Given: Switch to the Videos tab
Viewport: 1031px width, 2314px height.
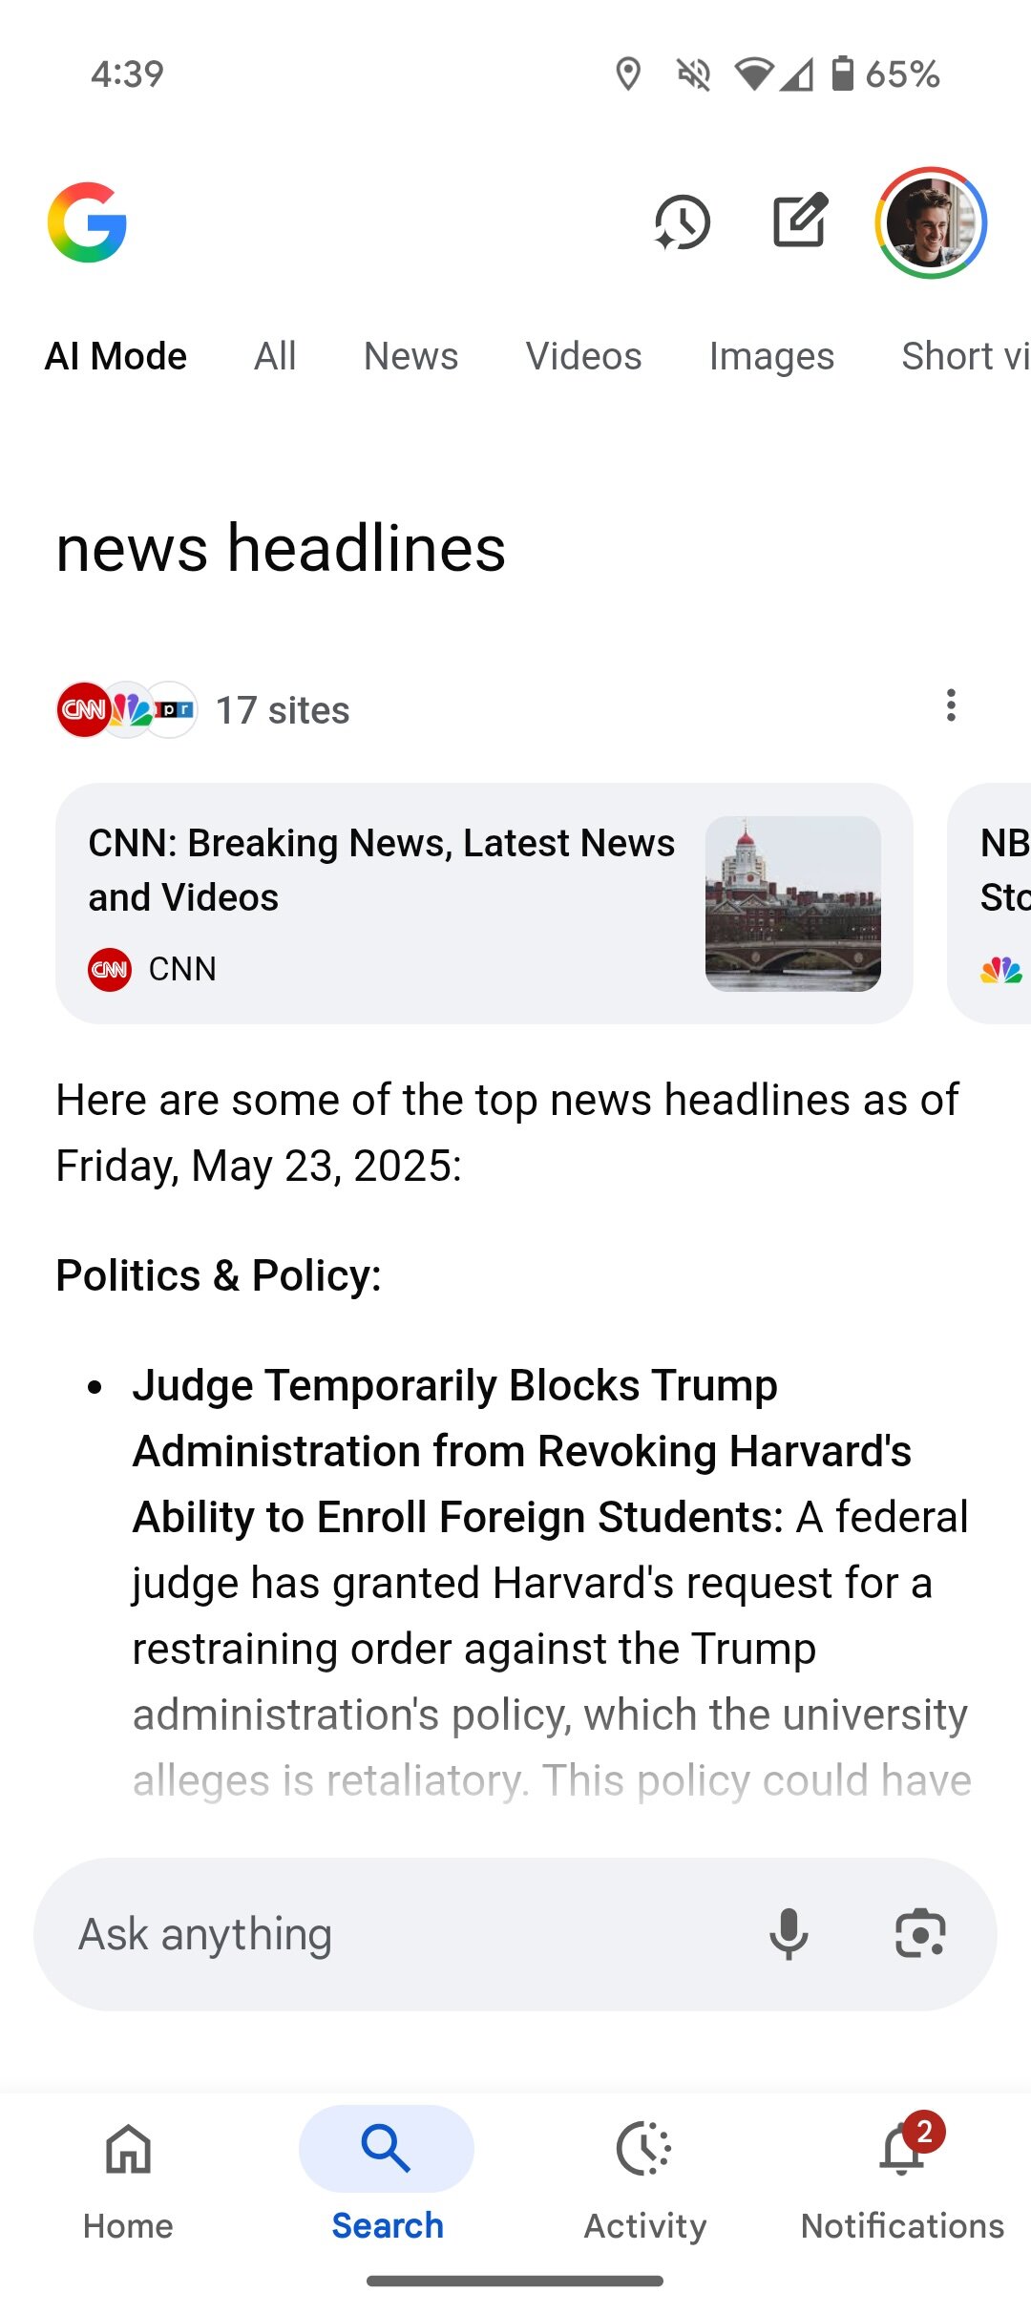Looking at the screenshot, I should point(583,356).
